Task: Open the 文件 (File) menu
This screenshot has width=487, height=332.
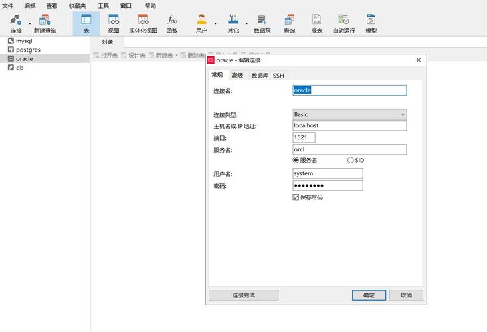Action: pyautogui.click(x=8, y=5)
